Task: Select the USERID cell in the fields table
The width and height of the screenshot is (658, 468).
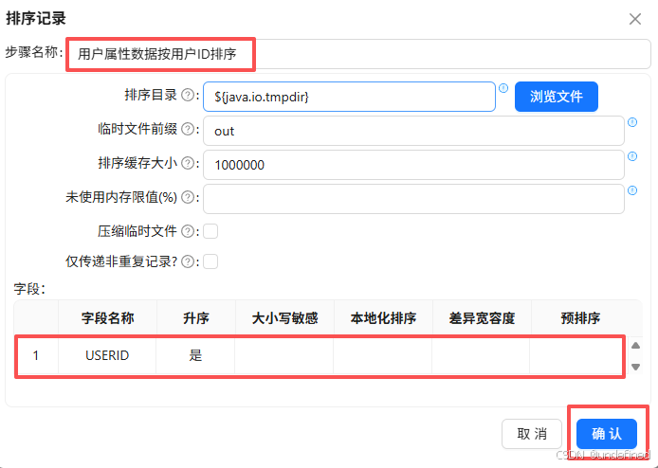Action: (x=107, y=355)
